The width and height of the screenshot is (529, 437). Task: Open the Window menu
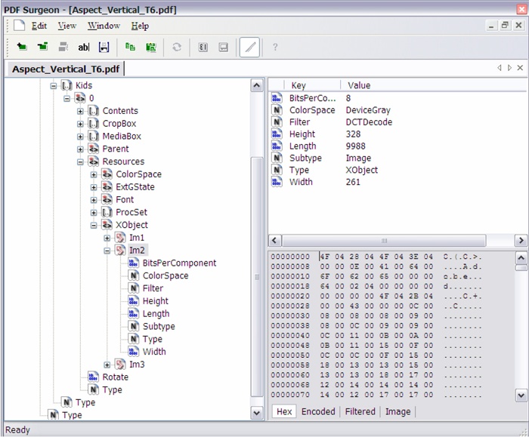point(104,26)
